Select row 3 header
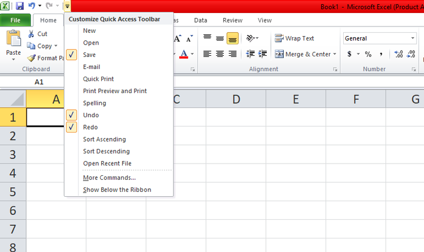The image size is (424, 252). click(x=12, y=154)
